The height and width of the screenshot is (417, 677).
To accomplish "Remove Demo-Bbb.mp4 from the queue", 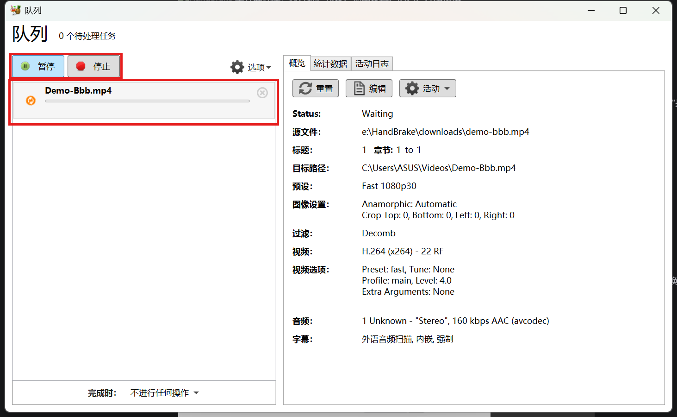I will pyautogui.click(x=262, y=93).
